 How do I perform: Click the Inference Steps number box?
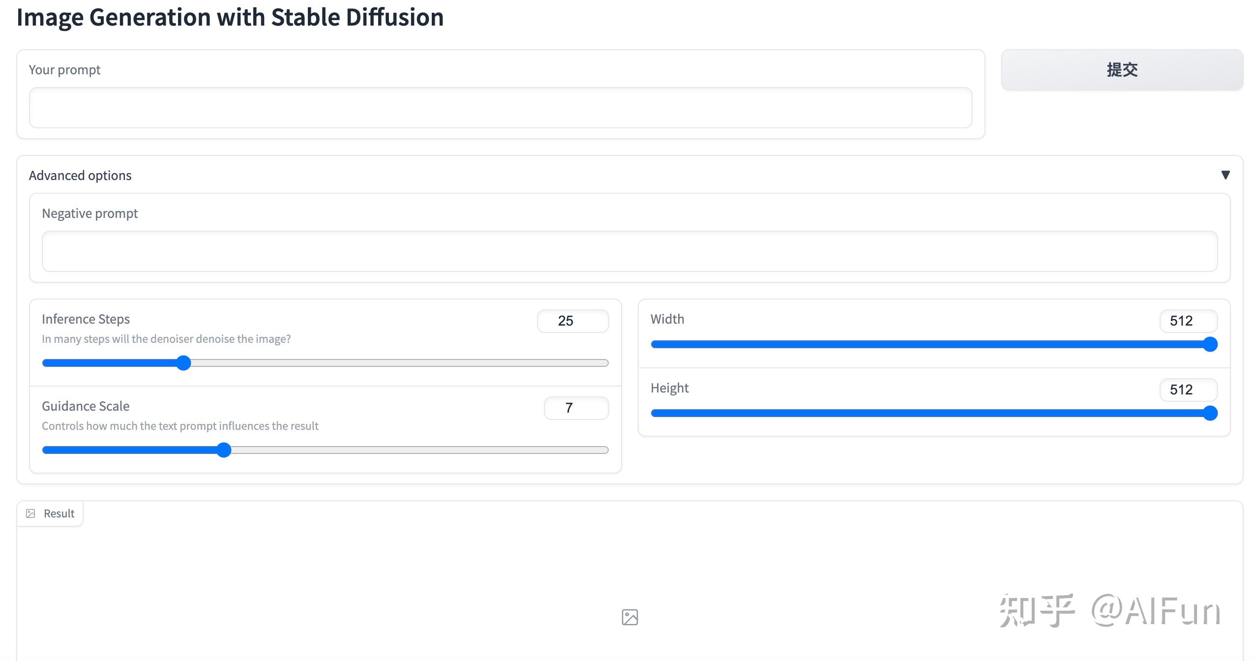coord(572,321)
